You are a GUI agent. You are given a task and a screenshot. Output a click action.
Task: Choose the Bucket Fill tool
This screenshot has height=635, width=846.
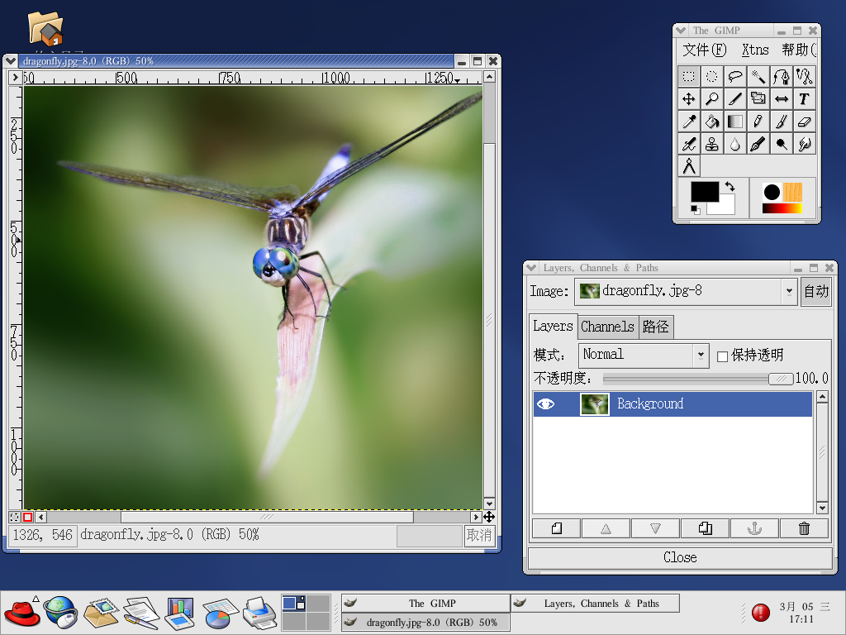click(x=711, y=122)
